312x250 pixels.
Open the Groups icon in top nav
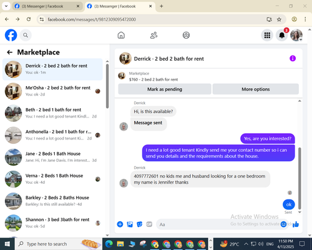point(186,35)
